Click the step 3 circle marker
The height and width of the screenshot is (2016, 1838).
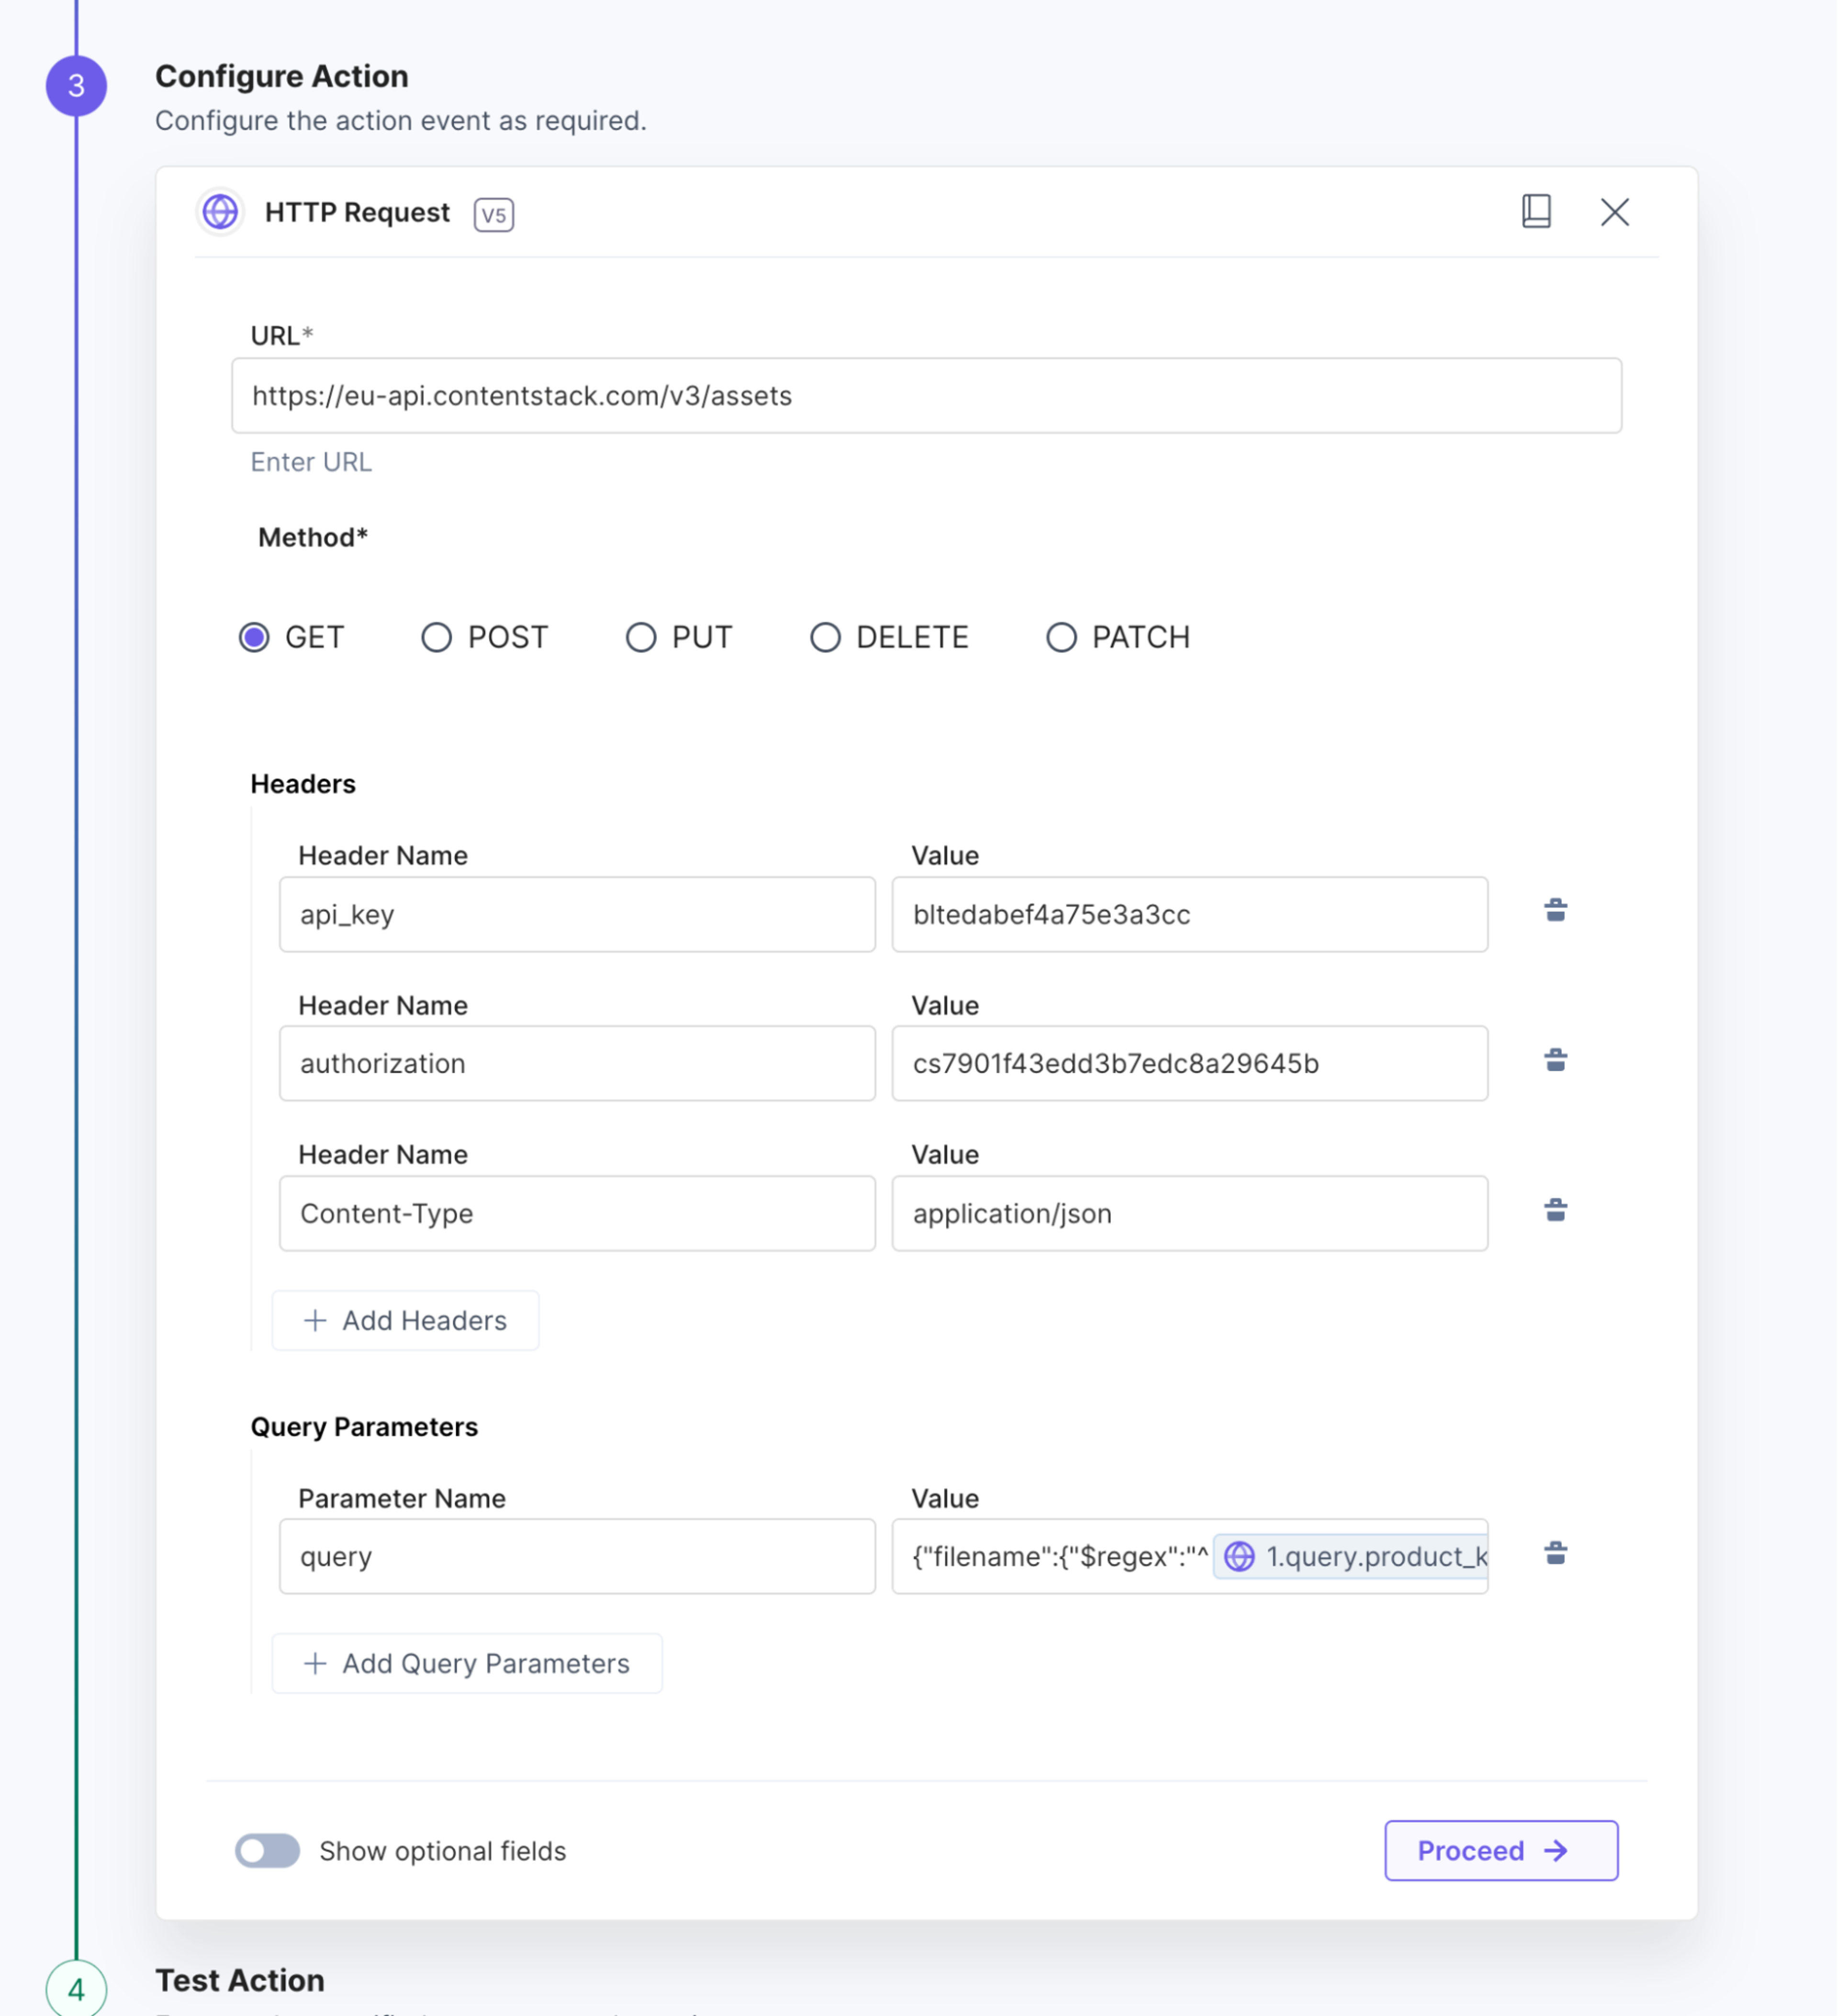pyautogui.click(x=76, y=86)
